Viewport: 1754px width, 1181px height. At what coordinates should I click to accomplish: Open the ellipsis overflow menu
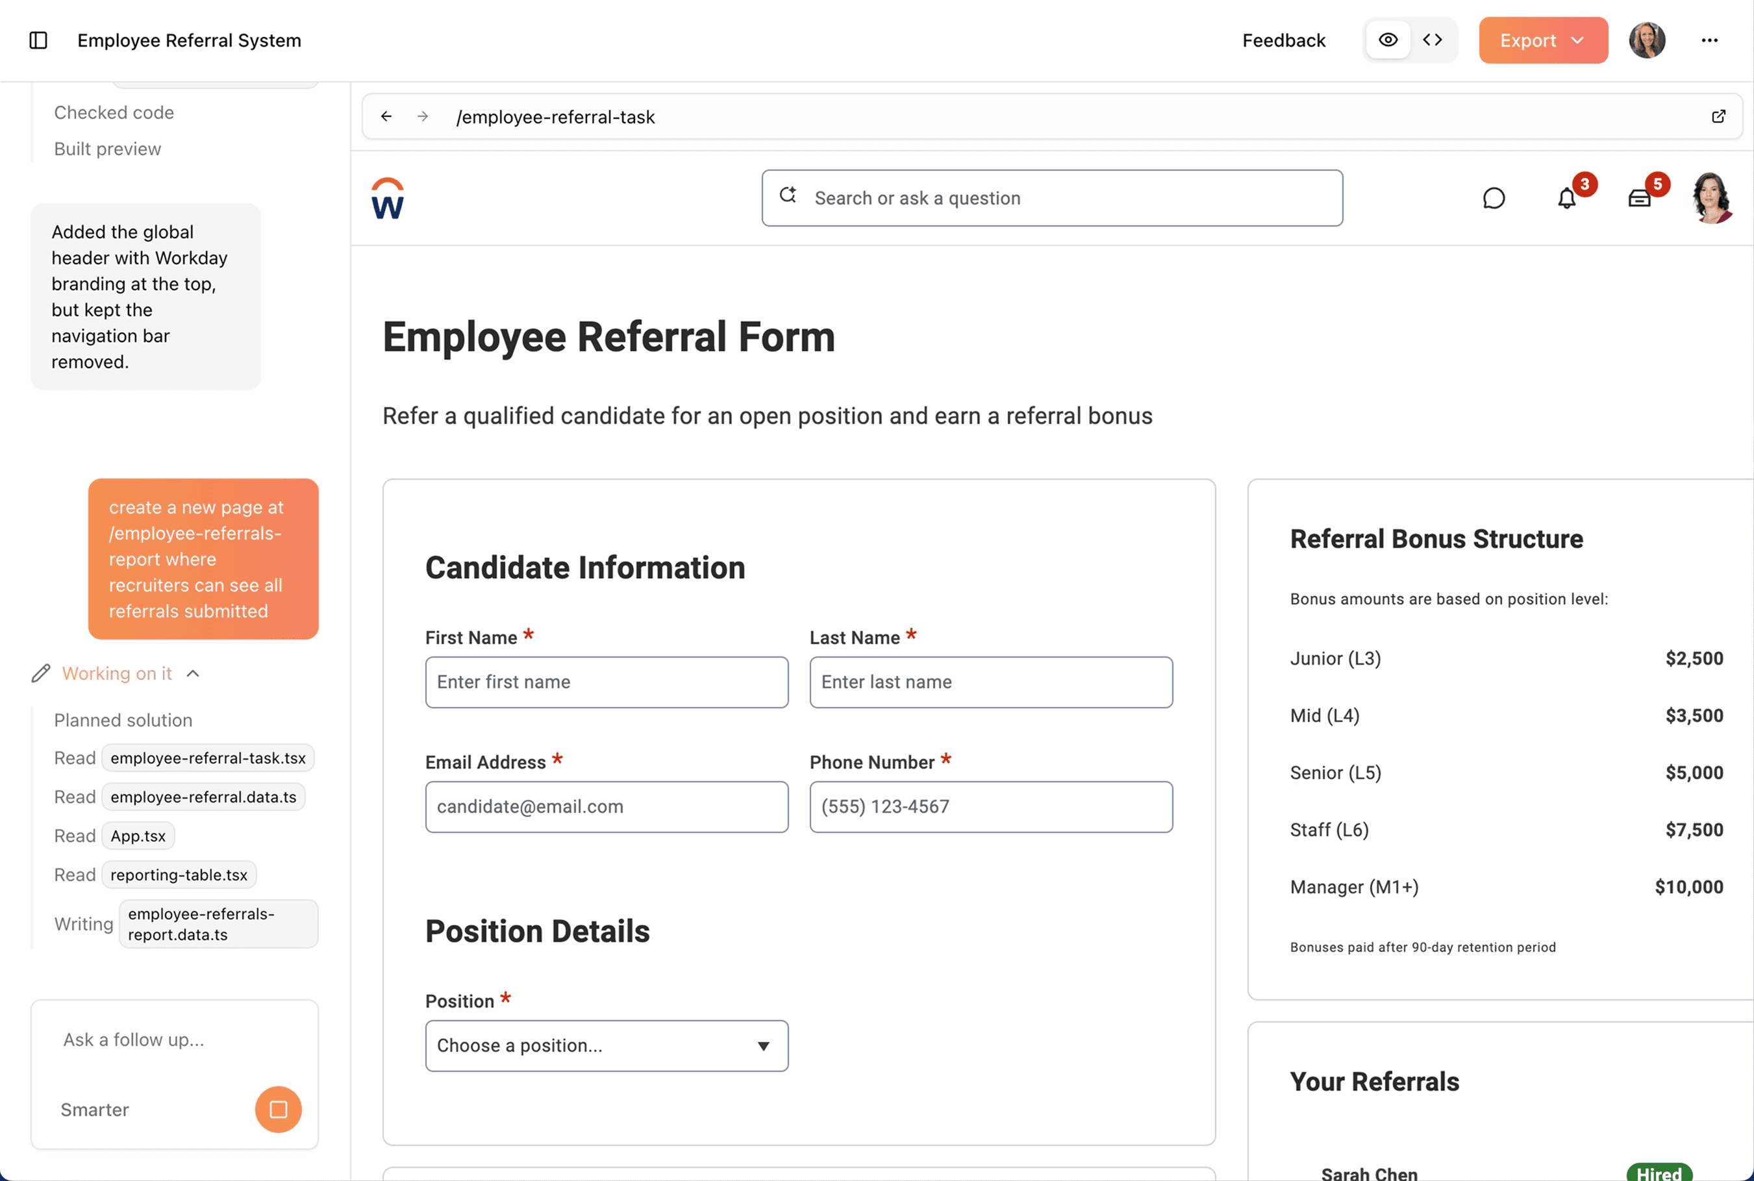coord(1710,41)
